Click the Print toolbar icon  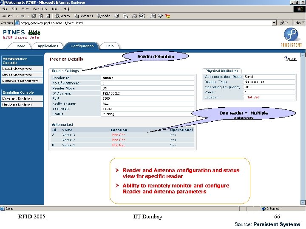pyautogui.click(x=135, y=16)
